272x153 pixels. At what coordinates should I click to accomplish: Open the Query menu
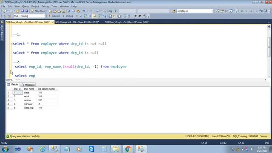pos(25,6)
